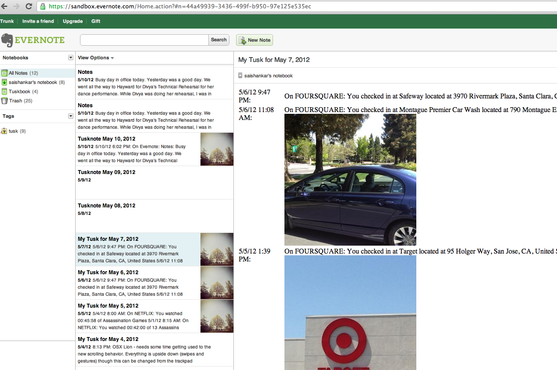Open My Tusk for May 5, 2012 note

point(154,316)
